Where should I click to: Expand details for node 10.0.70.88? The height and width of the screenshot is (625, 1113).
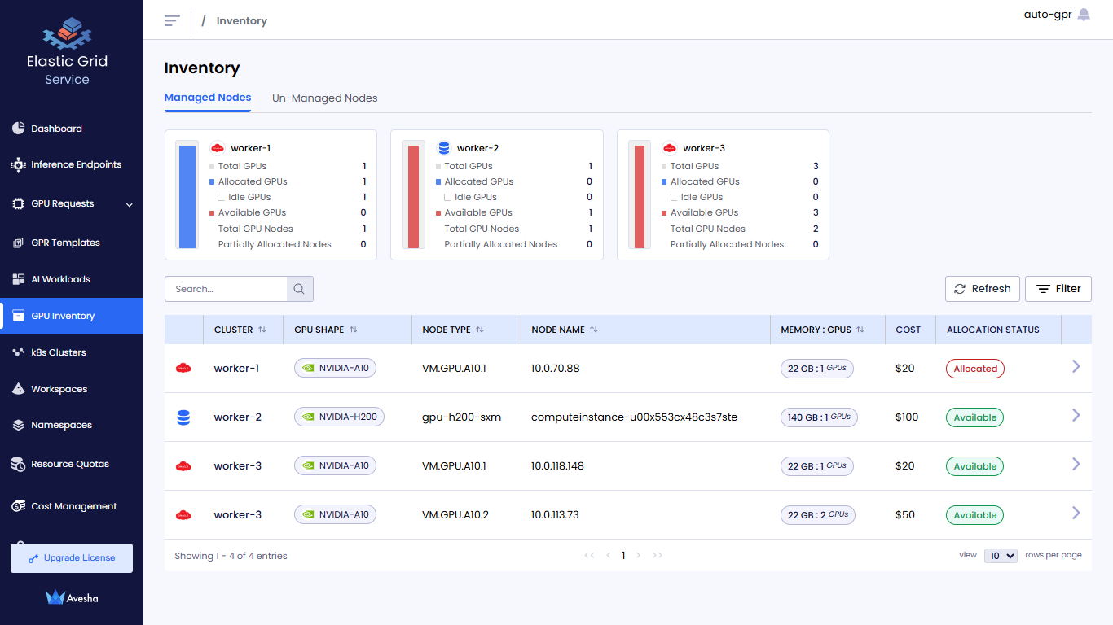pyautogui.click(x=1076, y=367)
